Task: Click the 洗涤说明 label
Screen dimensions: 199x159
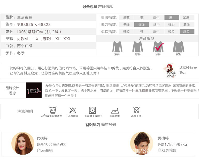Action: pyautogui.click(x=25, y=111)
